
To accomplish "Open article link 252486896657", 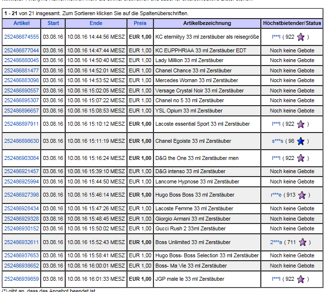I will (22, 111).
